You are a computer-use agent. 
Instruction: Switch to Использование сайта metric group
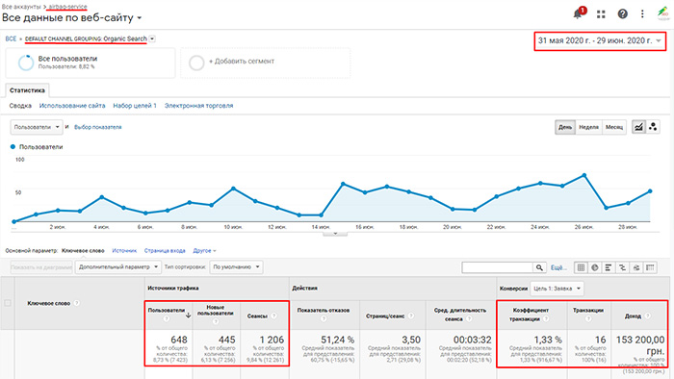click(x=72, y=106)
